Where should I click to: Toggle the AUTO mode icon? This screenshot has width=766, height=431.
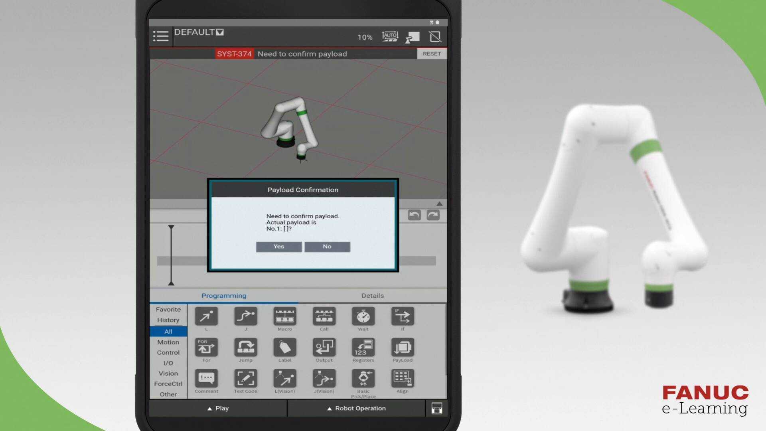pos(390,37)
